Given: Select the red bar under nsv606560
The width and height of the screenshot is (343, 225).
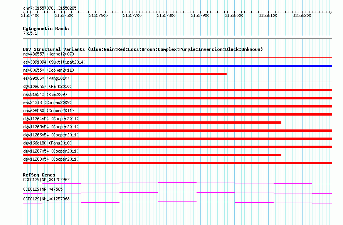Looking at the screenshot, I should click(x=177, y=114).
